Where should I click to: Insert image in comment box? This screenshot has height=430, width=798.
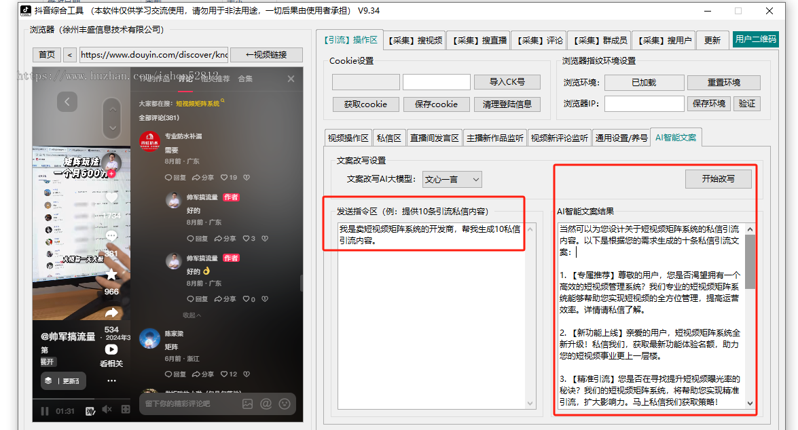click(x=247, y=404)
